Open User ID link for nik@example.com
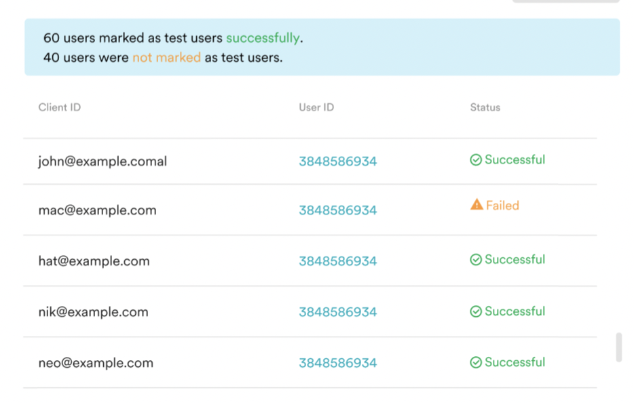The height and width of the screenshot is (403, 634). pyautogui.click(x=337, y=312)
